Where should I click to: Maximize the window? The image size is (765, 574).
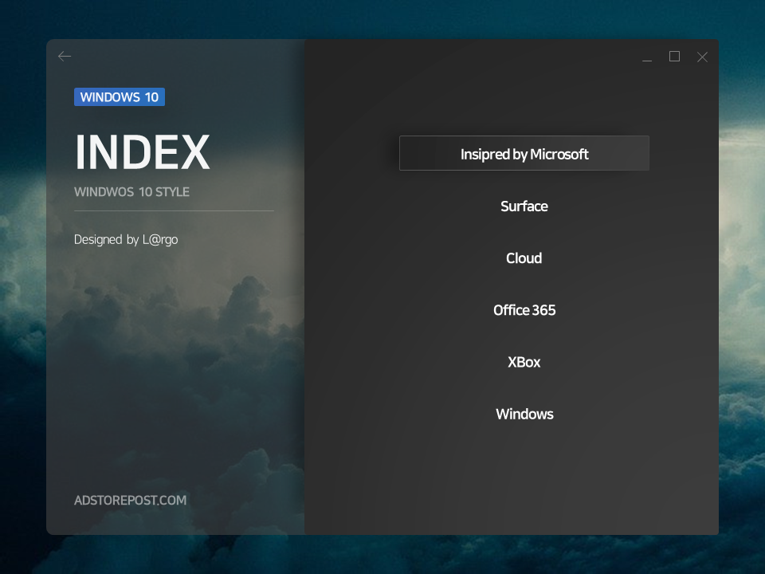[x=674, y=57]
